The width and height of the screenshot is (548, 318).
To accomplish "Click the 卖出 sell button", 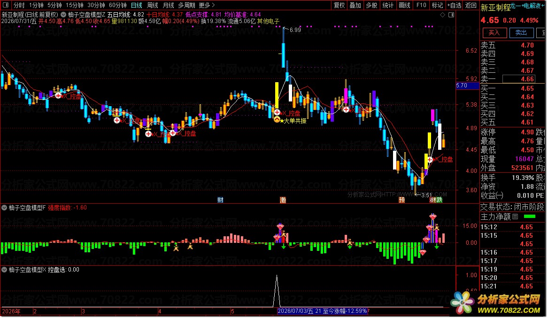I will point(521,32).
